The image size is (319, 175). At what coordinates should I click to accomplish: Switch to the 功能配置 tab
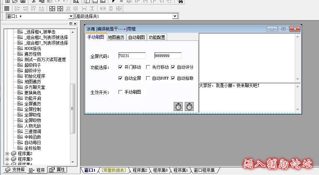tap(157, 37)
